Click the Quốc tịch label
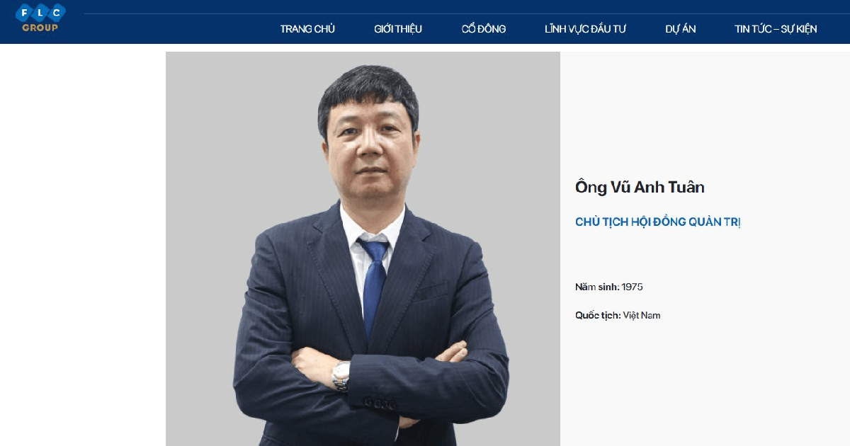 click(x=598, y=316)
